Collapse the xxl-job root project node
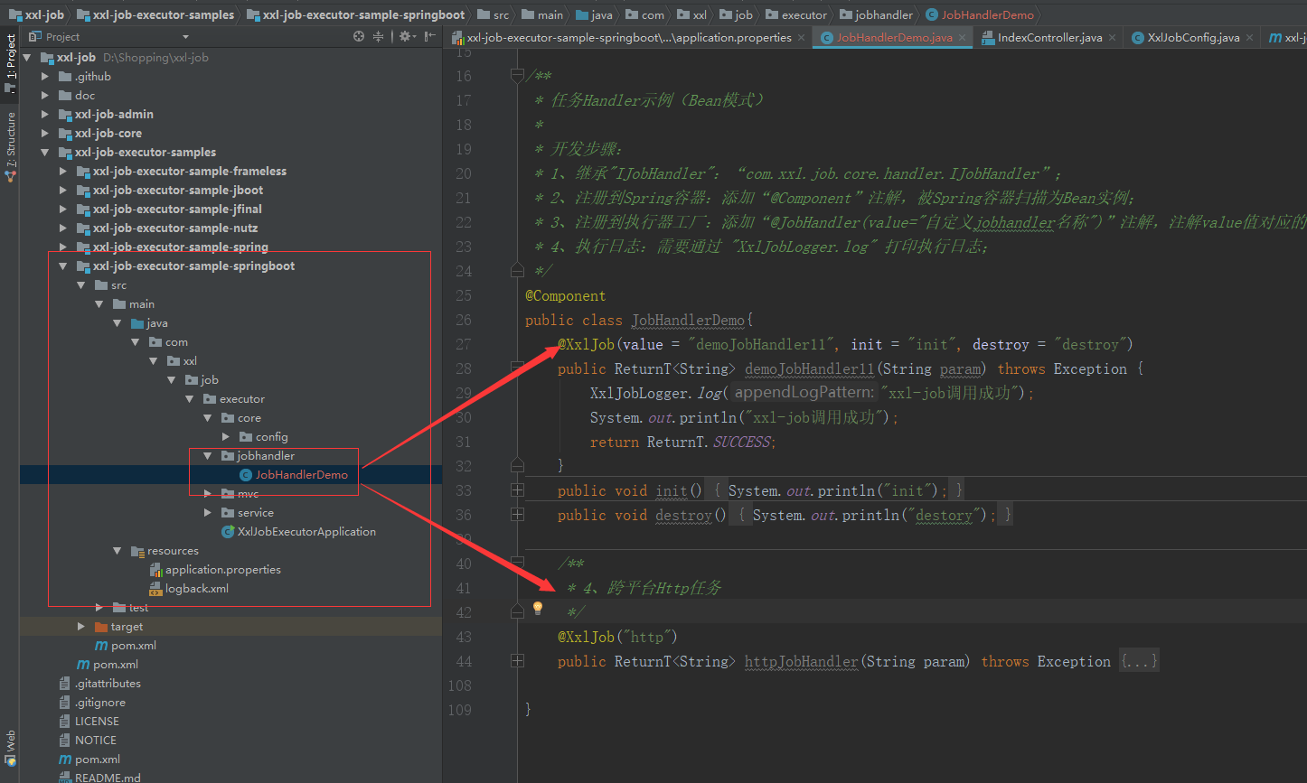Image resolution: width=1307 pixels, height=783 pixels. (x=28, y=57)
